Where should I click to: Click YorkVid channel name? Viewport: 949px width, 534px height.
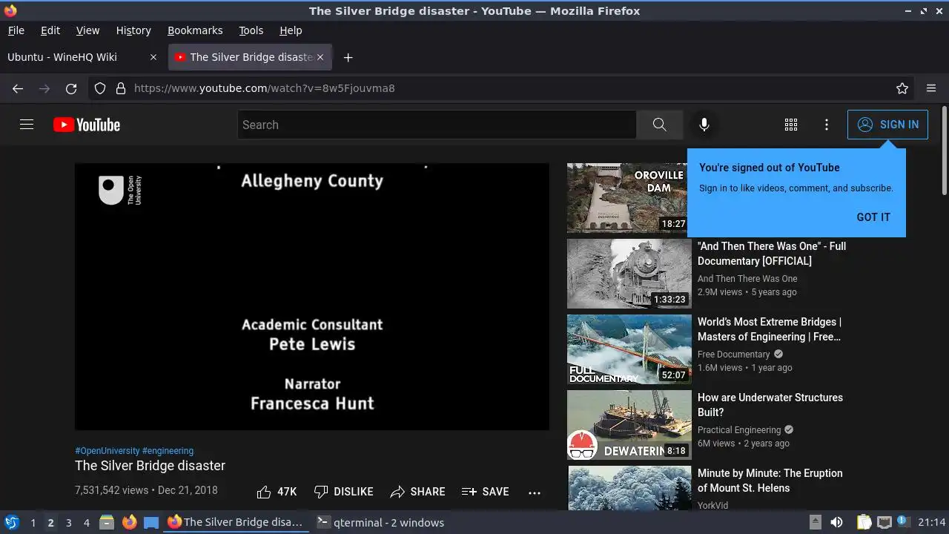(x=712, y=505)
